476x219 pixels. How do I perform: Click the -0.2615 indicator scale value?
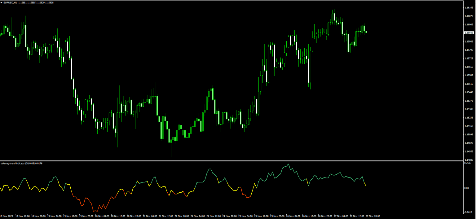(x=469, y=212)
